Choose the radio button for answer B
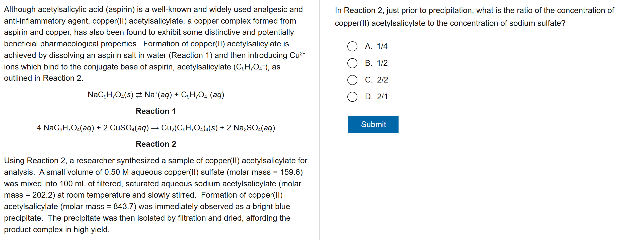Image resolution: width=617 pixels, height=240 pixels. pos(352,63)
